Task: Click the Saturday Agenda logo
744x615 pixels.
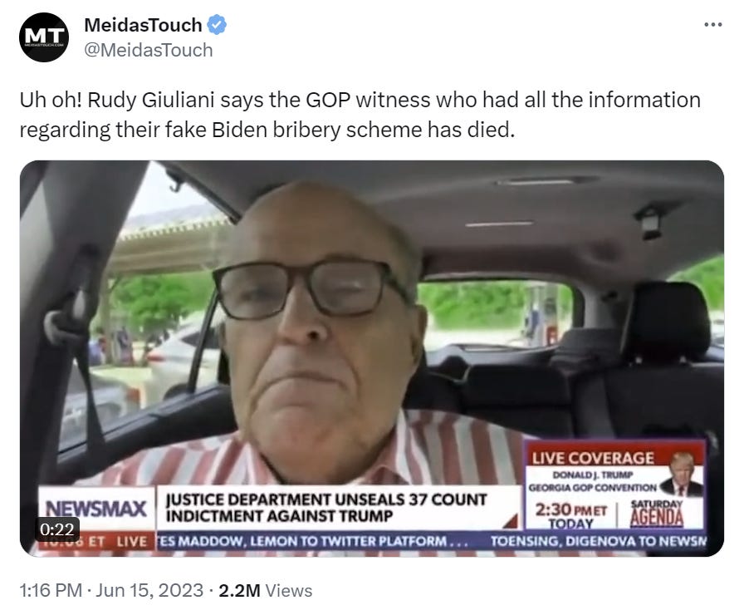Action: (x=657, y=514)
